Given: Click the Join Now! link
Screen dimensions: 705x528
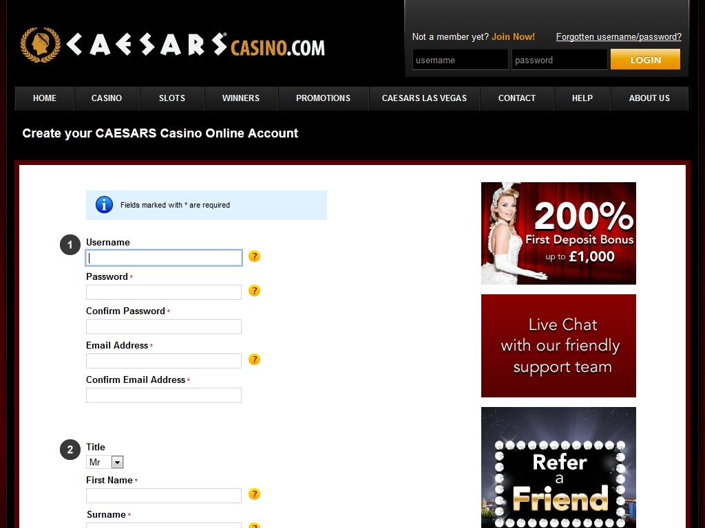Looking at the screenshot, I should 513,37.
